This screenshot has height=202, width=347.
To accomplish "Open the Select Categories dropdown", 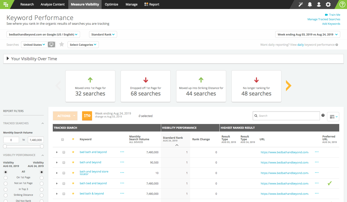I will (83, 45).
